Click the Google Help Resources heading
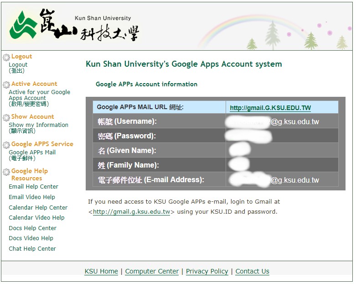356x284 pixels. pyautogui.click(x=30, y=174)
